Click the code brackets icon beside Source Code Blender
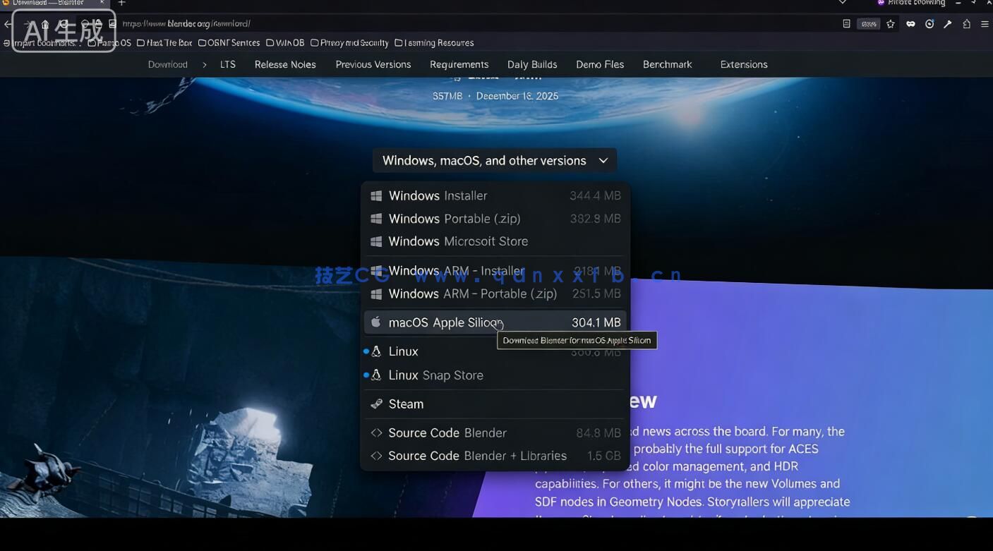This screenshot has height=551, width=993. [376, 433]
